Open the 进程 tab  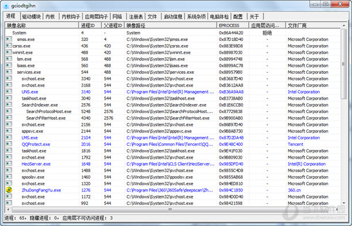coord(11,16)
